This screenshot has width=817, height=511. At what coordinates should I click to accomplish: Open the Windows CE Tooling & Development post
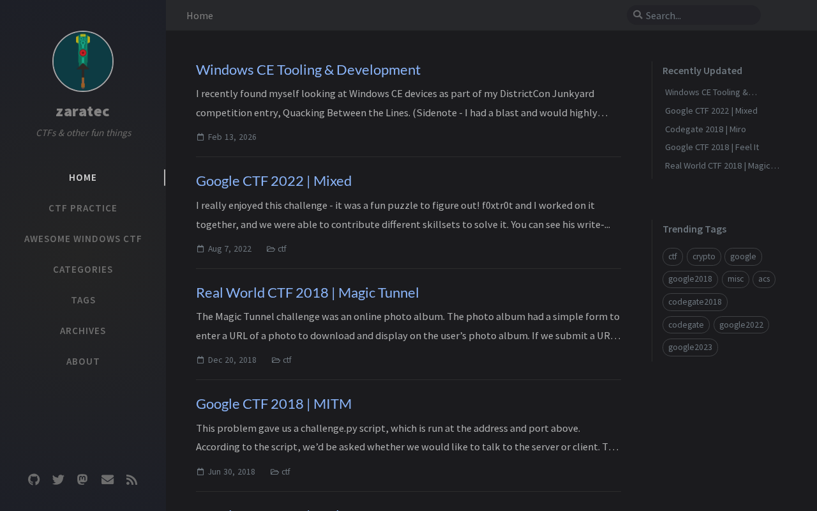(x=308, y=70)
